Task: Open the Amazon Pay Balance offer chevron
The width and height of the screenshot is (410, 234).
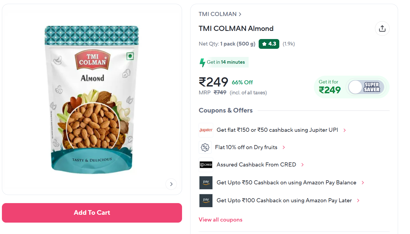Action: 363,183
